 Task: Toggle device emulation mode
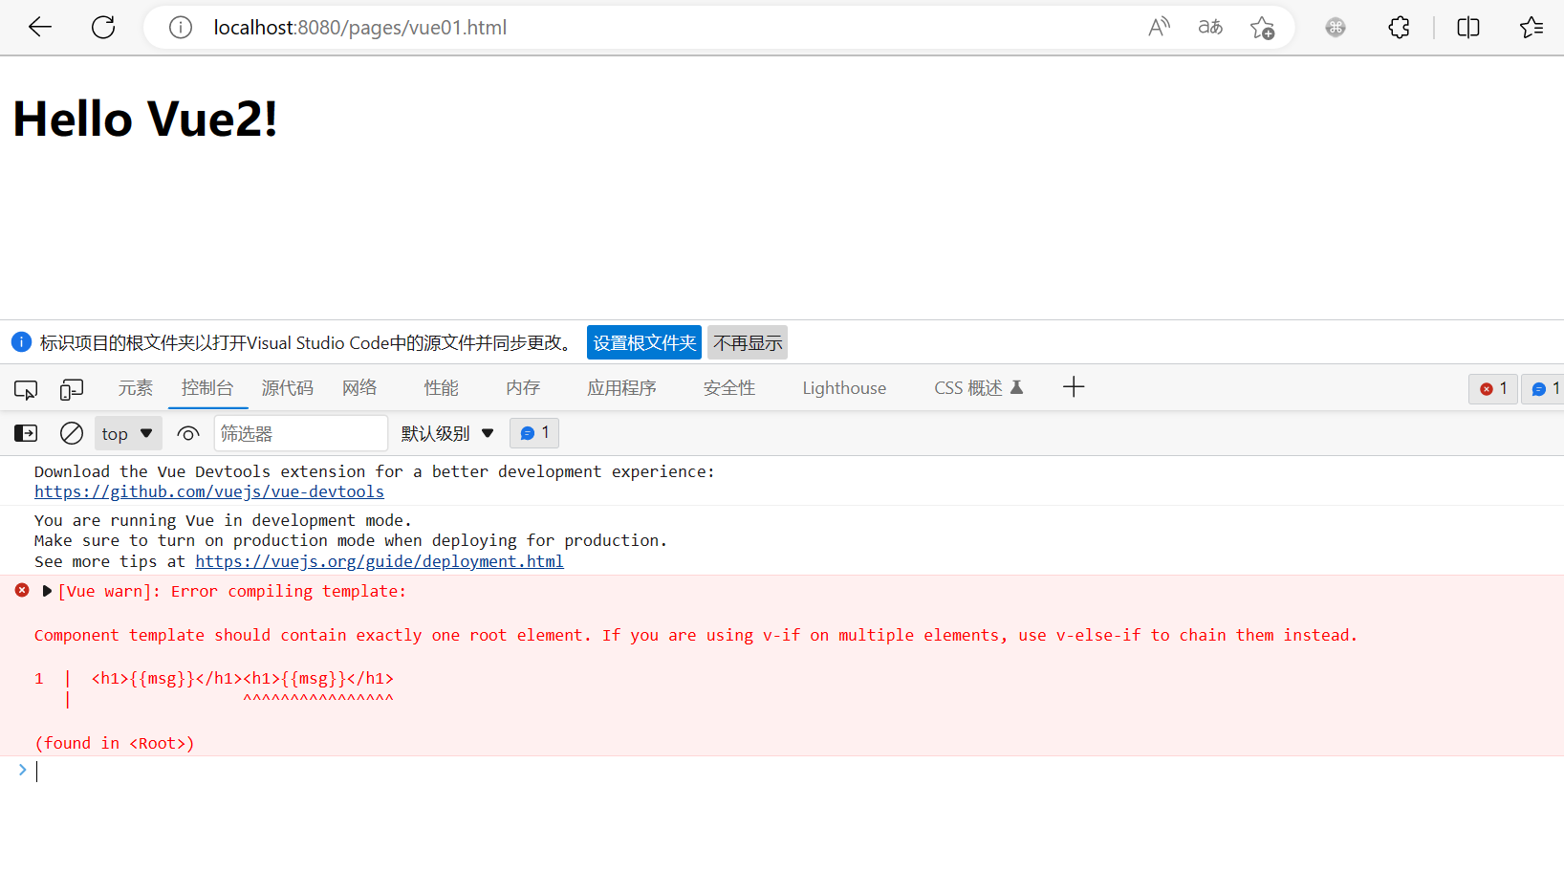(72, 388)
